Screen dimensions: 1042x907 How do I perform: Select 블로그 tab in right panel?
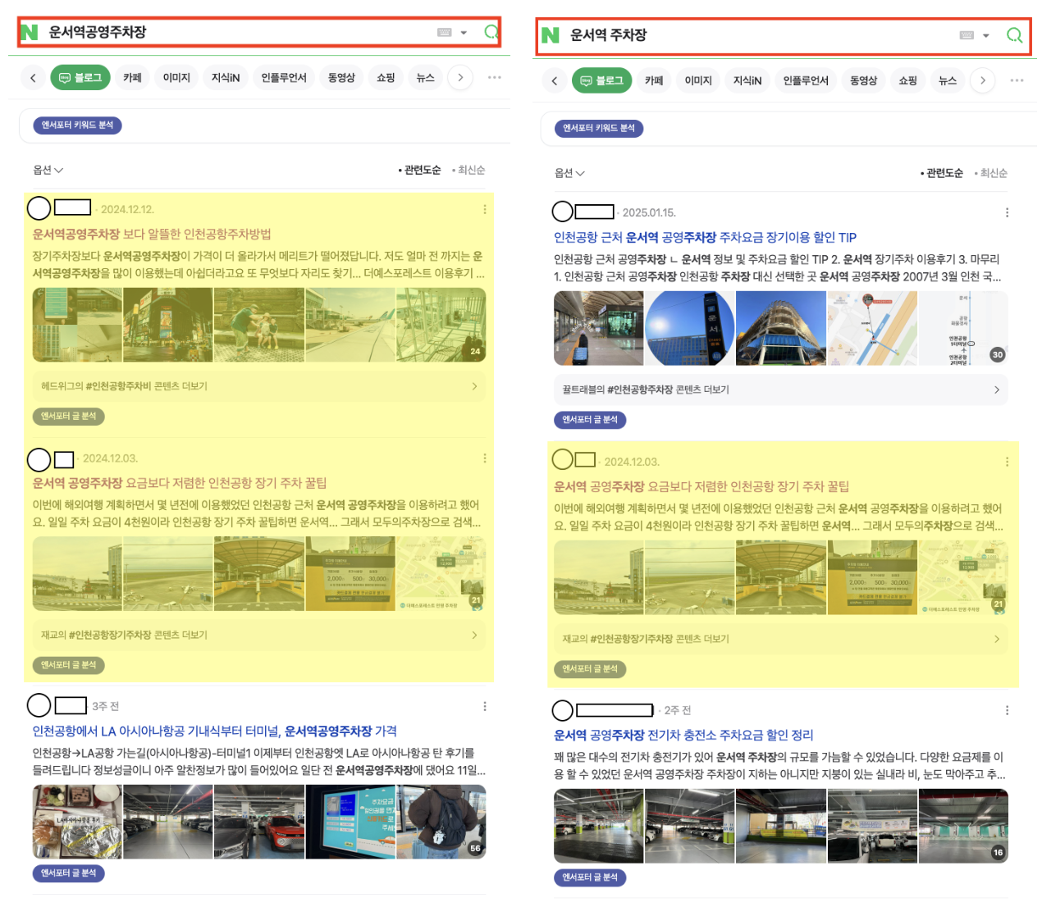coord(601,80)
